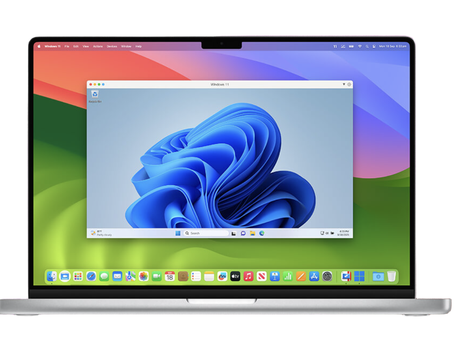Open Task View in the Windows taskbar
This screenshot has height=360, width=455.
tap(234, 233)
